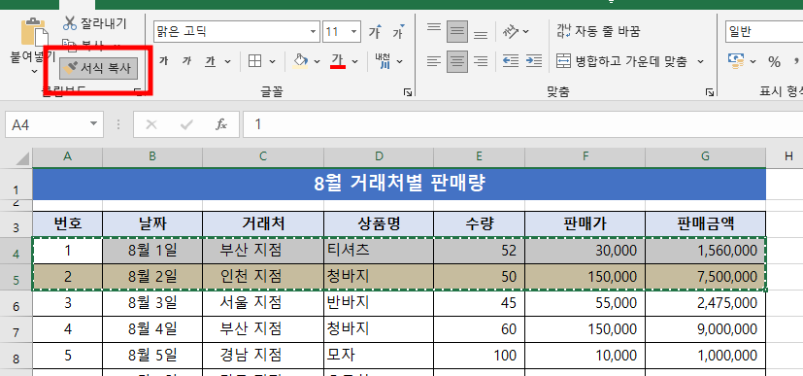803x376 pixels.
Task: Select the 거래처 header cell
Action: pyautogui.click(x=263, y=223)
